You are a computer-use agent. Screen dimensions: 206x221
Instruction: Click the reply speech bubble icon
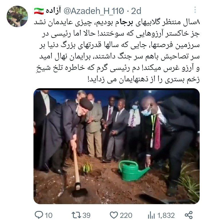click(x=39, y=215)
